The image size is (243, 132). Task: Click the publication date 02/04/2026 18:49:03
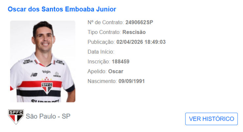tap(141, 42)
